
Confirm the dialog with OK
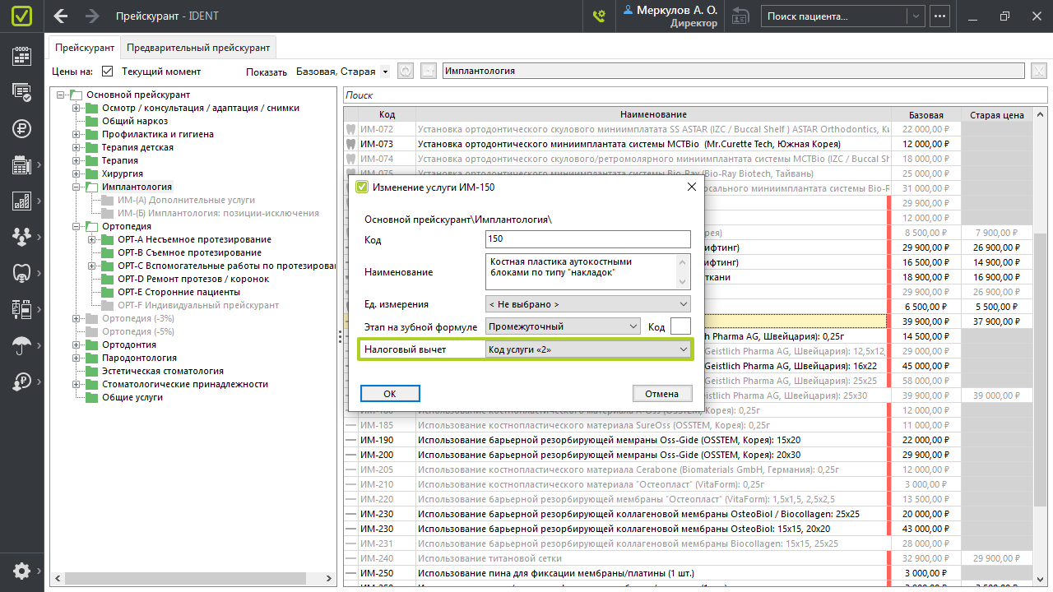coord(390,394)
